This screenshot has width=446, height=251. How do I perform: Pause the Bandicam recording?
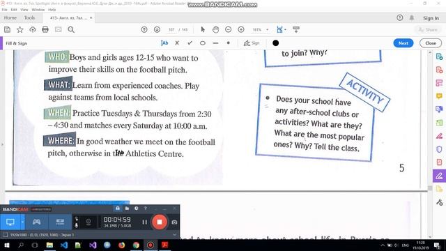(145, 222)
